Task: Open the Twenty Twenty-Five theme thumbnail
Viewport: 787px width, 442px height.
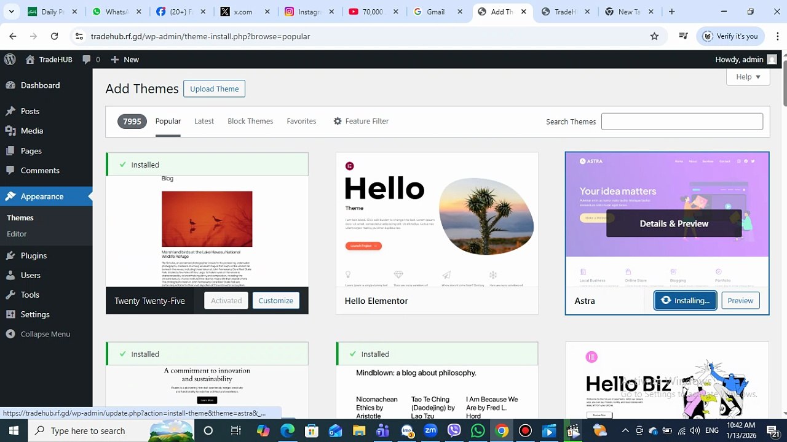Action: [x=207, y=230]
